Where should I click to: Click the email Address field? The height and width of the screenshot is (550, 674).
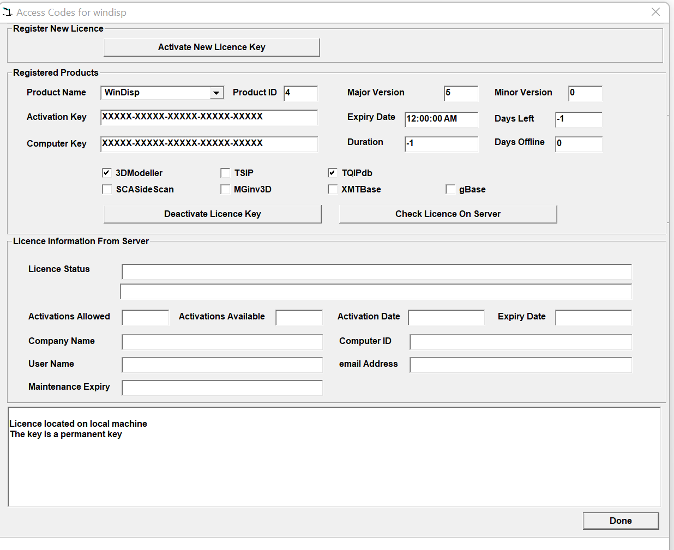click(521, 365)
